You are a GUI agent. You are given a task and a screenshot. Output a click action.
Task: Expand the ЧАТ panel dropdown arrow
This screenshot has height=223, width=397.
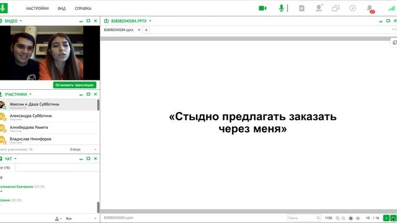coord(16,159)
